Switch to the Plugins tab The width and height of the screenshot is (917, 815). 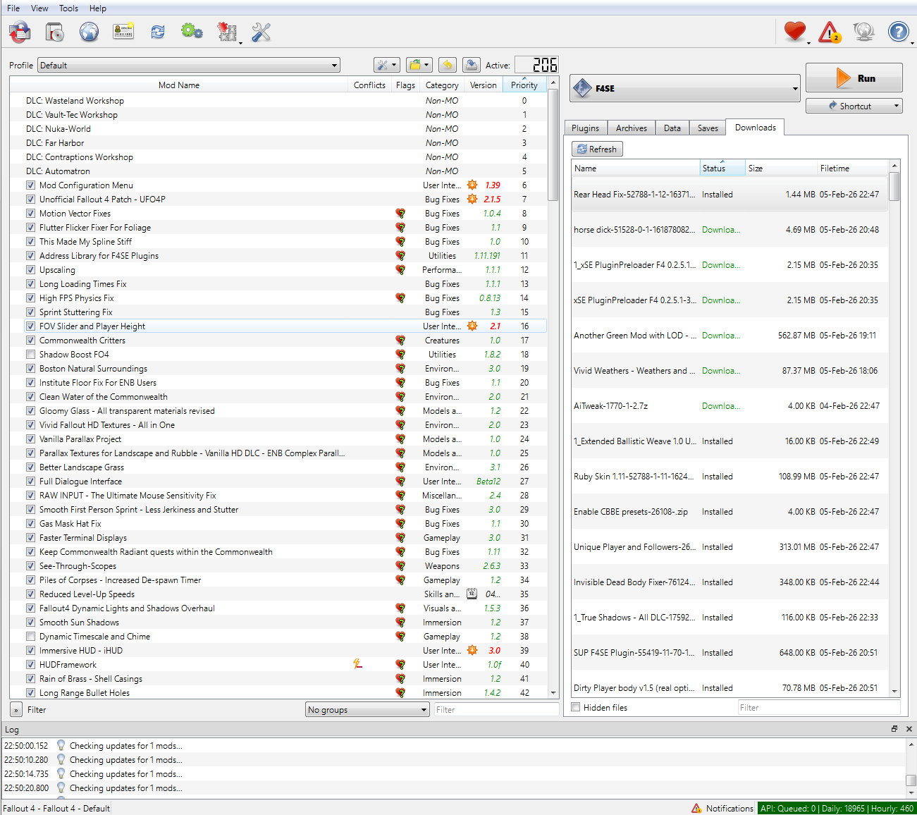point(586,128)
